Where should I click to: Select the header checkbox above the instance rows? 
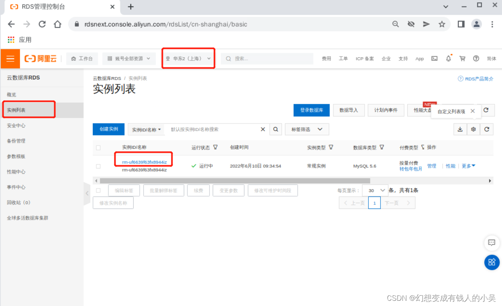[98, 148]
